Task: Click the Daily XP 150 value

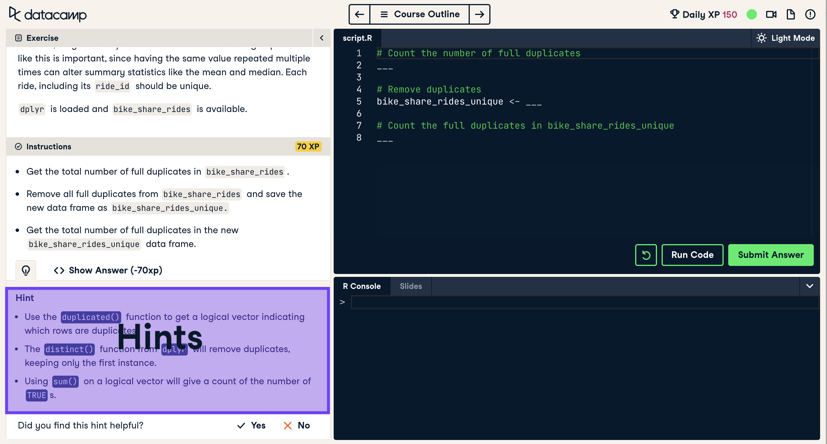Action: tap(729, 14)
